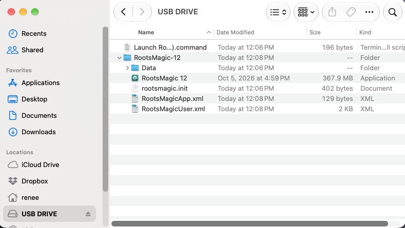Click the USB DRIVE disk icon
This screenshot has width=405, height=228.
pos(13,214)
